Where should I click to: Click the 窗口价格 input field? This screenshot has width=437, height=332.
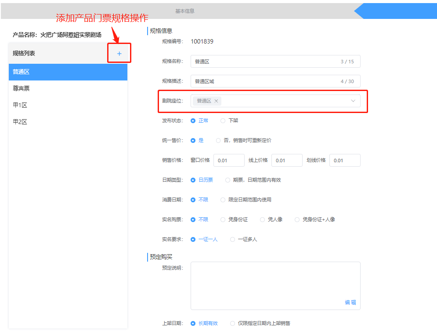point(229,161)
